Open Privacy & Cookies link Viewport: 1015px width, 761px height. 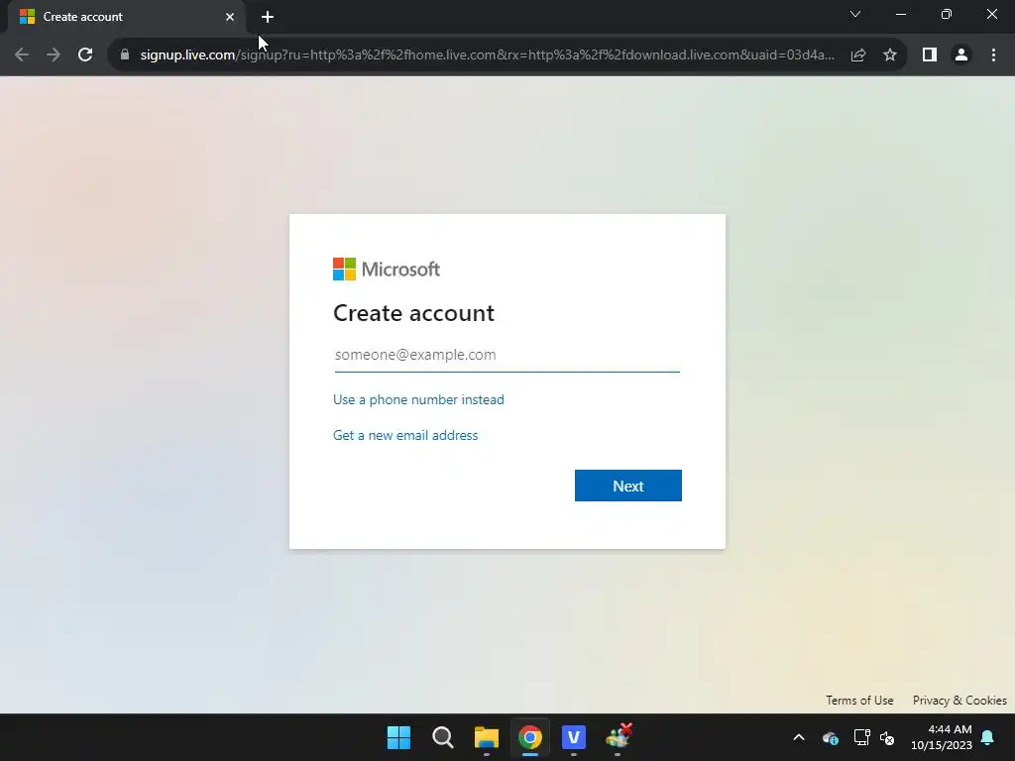click(959, 701)
